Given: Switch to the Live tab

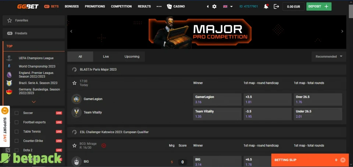Looking at the screenshot, I should pos(106,57).
